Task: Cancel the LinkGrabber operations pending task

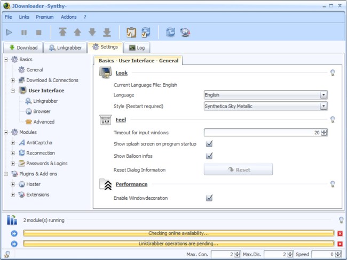Action: click(x=340, y=244)
